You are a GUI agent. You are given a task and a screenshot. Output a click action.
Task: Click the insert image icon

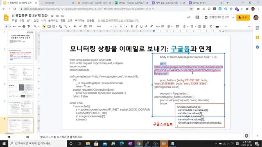[x=54, y=27]
